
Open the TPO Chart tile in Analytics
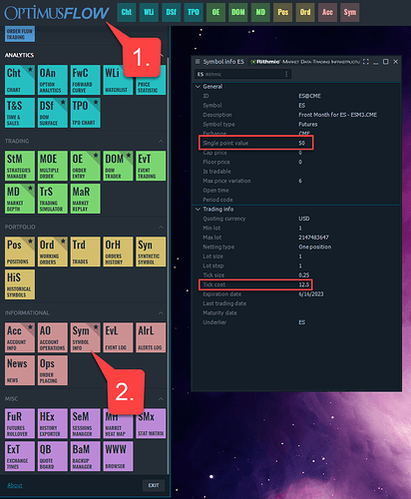point(86,113)
